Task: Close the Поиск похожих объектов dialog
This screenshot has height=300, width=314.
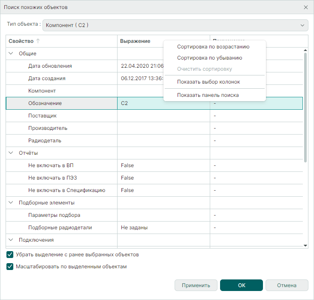Action: [x=305, y=7]
